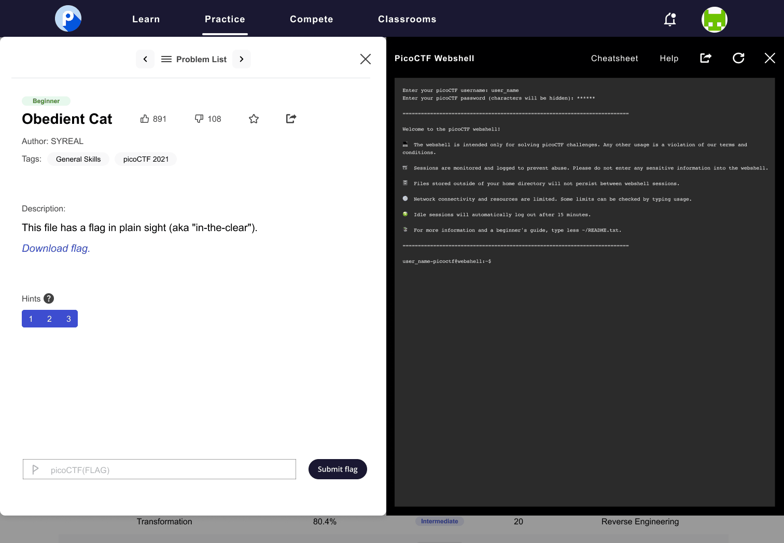This screenshot has width=784, height=543.
Task: Click the webshell terminal prompt line
Action: [x=447, y=261]
